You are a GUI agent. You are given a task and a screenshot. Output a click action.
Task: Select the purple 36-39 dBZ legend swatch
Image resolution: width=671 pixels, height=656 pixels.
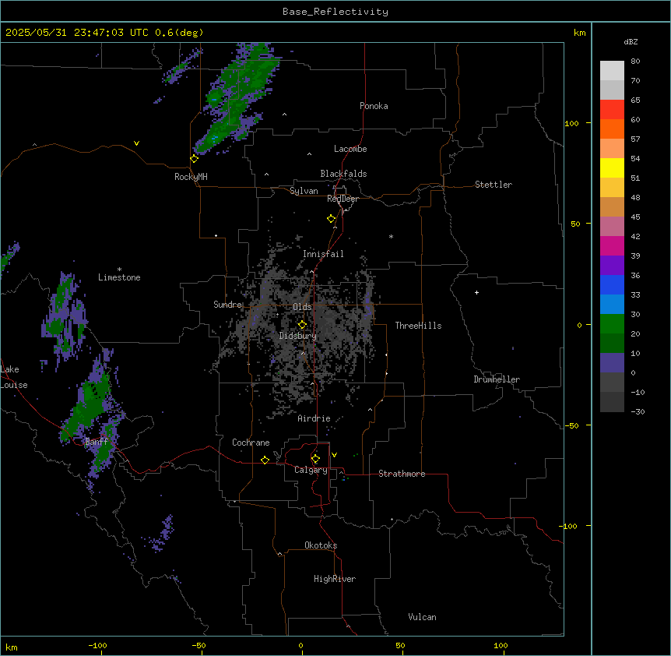pos(612,266)
